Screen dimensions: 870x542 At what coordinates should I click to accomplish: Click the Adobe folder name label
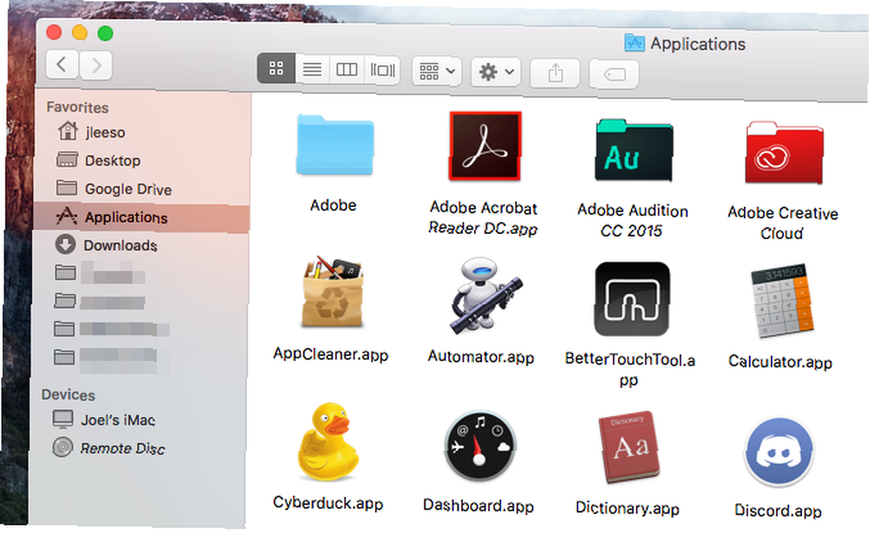point(333,205)
